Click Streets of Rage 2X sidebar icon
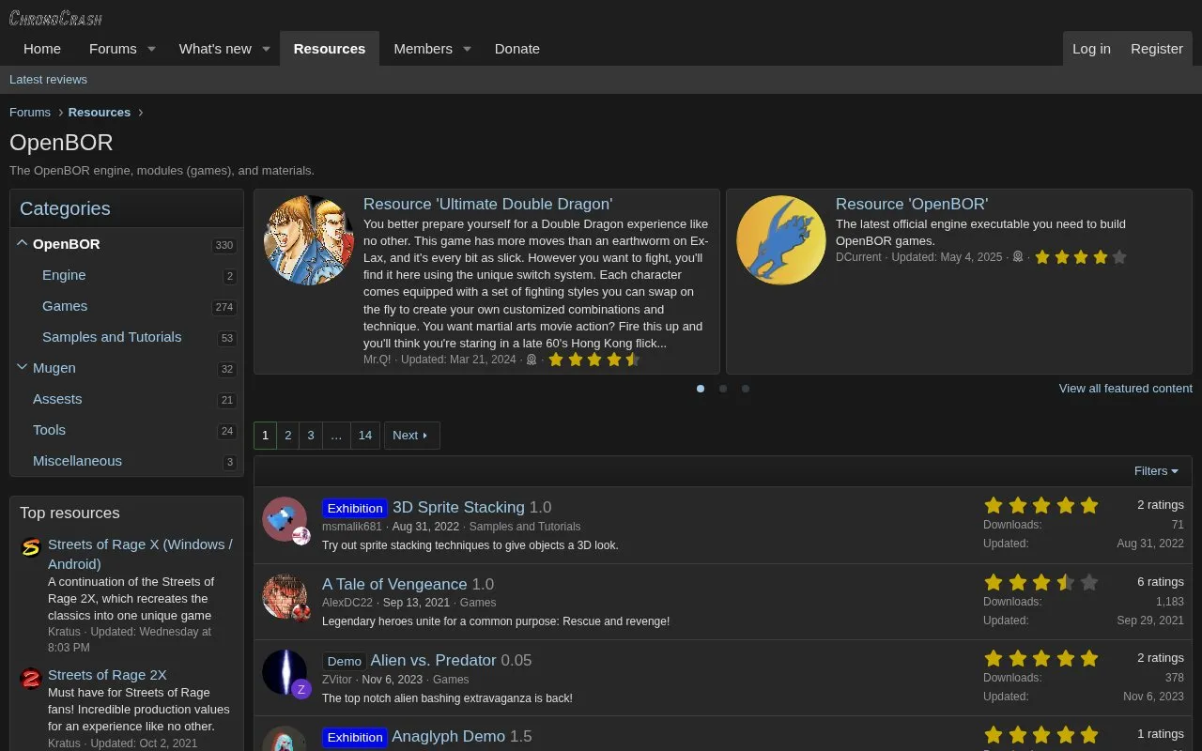Viewport: 1202px width, 751px height. tap(31, 678)
